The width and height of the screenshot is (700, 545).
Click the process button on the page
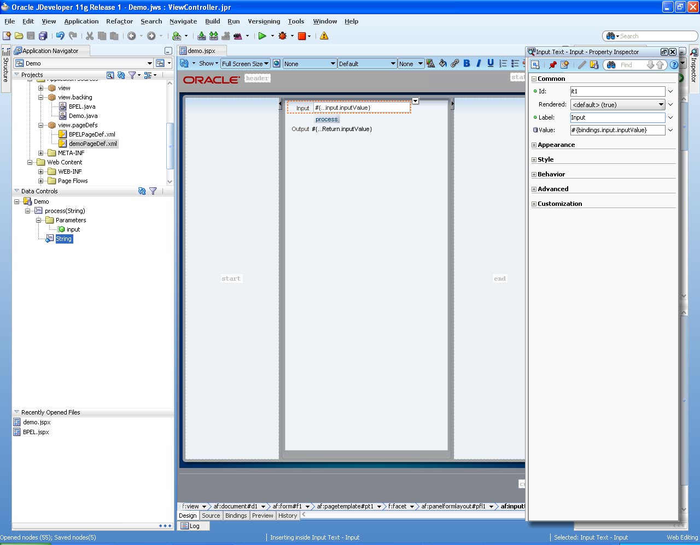[326, 119]
